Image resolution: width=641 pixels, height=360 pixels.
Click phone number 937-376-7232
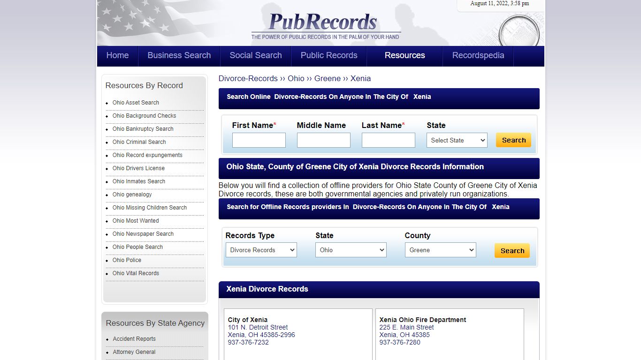[x=248, y=342]
